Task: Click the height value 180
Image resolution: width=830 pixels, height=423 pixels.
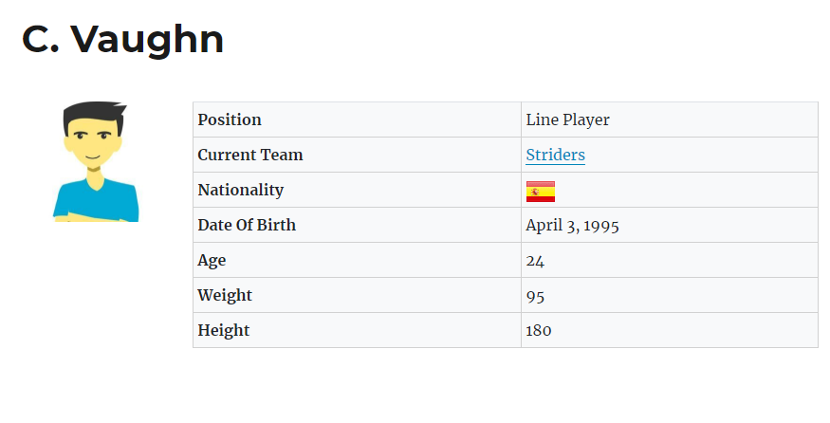Action: point(539,330)
